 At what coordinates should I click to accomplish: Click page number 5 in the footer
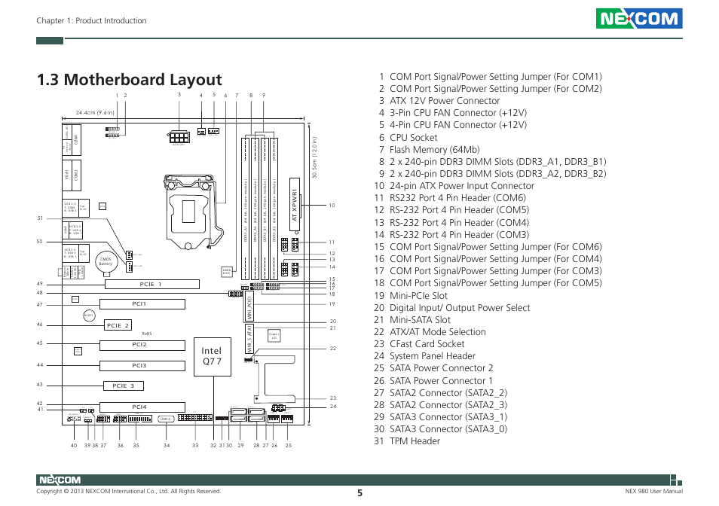360,493
